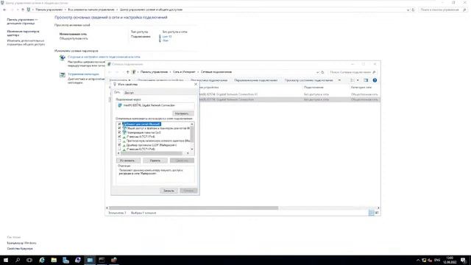
Task: Click the new connection setup icon
Action: click(62, 57)
